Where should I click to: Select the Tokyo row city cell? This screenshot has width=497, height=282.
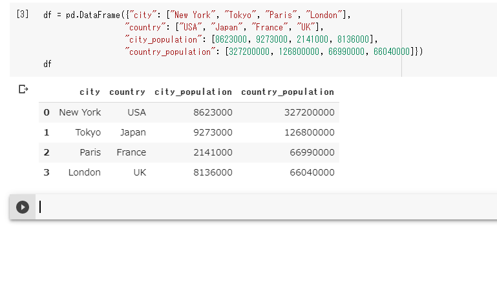pyautogui.click(x=88, y=132)
